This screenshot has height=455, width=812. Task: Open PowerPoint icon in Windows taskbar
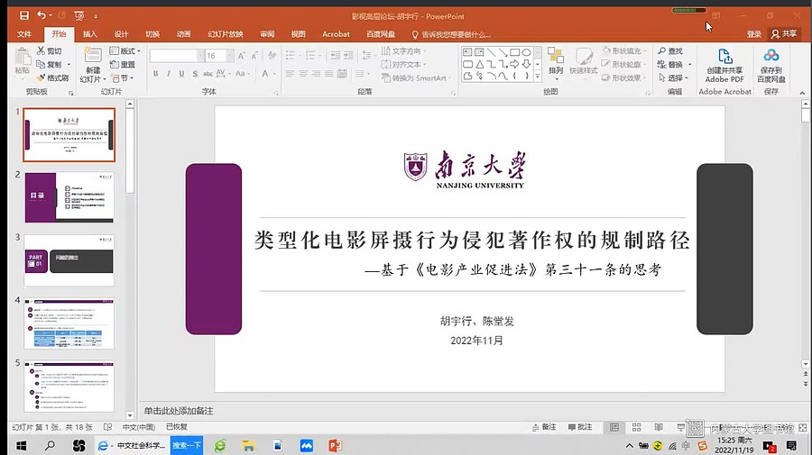[x=335, y=445]
